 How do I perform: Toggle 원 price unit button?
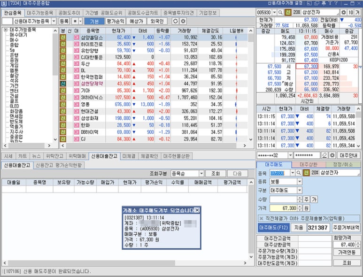pyautogui.click(x=306, y=208)
